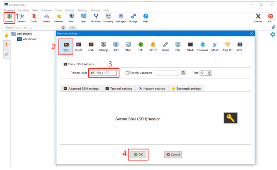Select the Split toolbar icon
Image resolution: width=277 pixels, height=170 pixels.
(83, 18)
